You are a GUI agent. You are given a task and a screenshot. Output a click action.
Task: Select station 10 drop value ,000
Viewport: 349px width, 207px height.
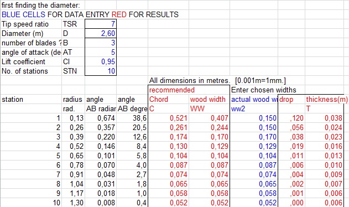point(291,203)
